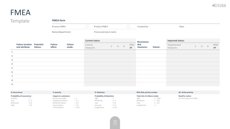
Task: Click the Improved status column header
Action: (176, 41)
